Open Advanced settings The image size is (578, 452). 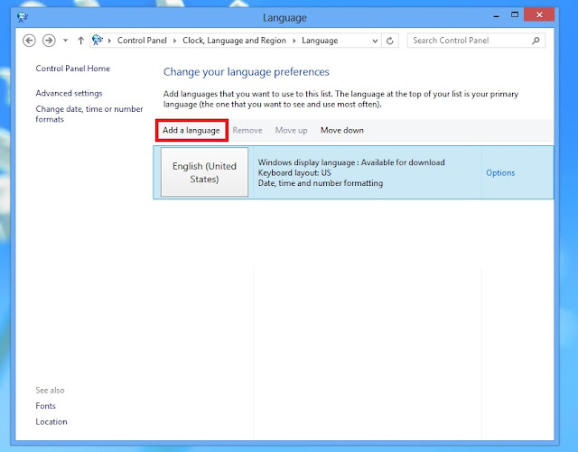69,93
